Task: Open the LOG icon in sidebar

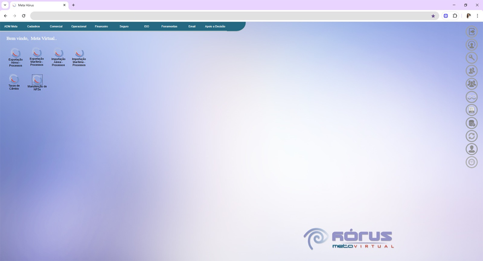Action: pos(471,110)
